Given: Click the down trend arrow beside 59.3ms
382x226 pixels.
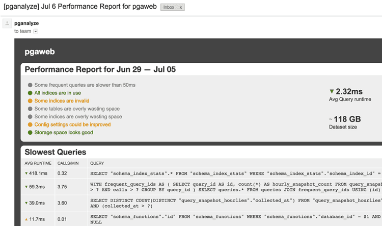Looking at the screenshot, I should pos(26,187).
